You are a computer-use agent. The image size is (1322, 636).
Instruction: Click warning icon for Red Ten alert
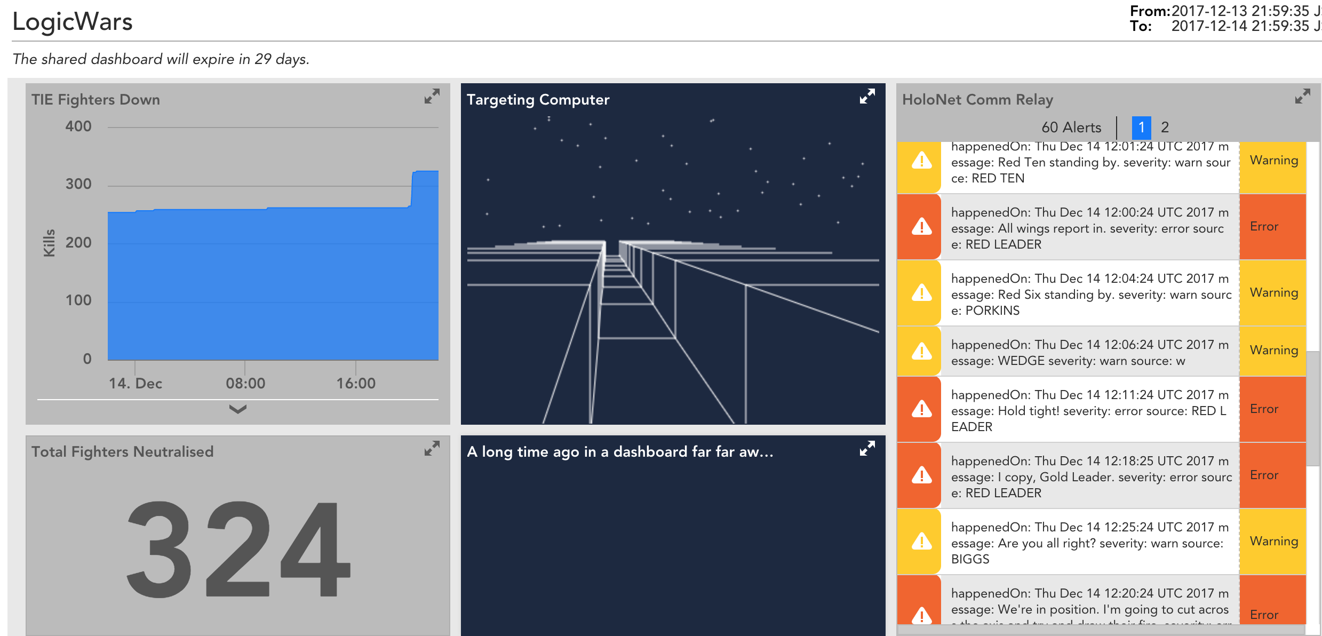pos(921,160)
